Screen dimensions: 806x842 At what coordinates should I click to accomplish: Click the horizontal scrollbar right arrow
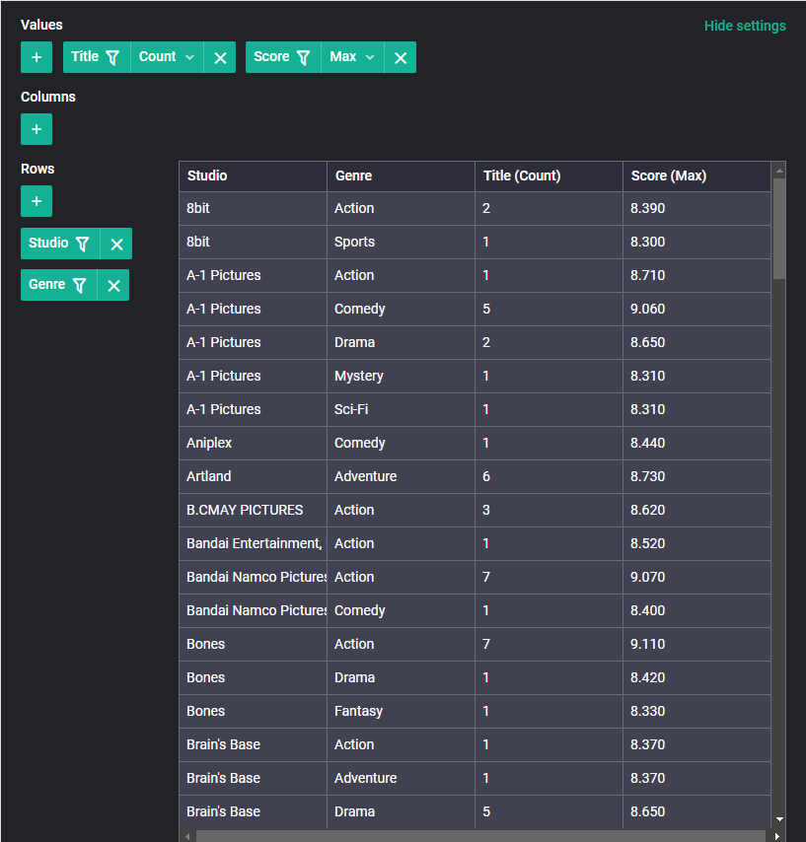point(777,836)
